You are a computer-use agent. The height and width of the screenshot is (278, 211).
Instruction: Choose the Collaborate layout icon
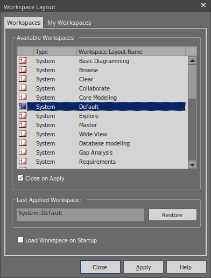point(23,88)
